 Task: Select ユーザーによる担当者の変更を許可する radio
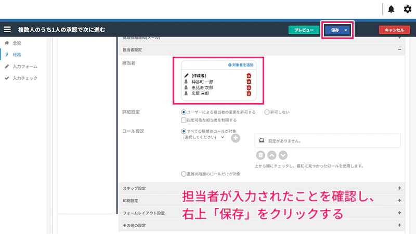[x=184, y=112]
